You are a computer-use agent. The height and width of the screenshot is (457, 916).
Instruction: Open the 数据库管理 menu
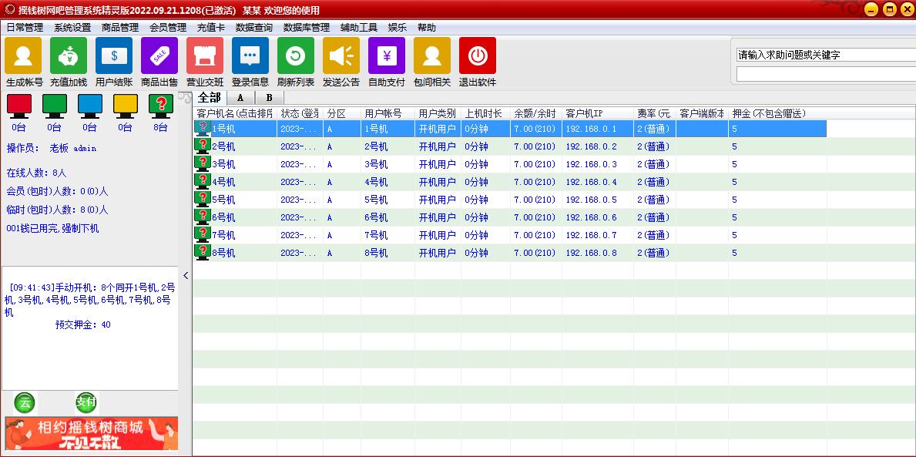[x=306, y=28]
